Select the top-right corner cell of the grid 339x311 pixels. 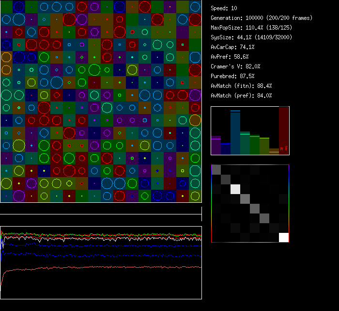click(195, 6)
